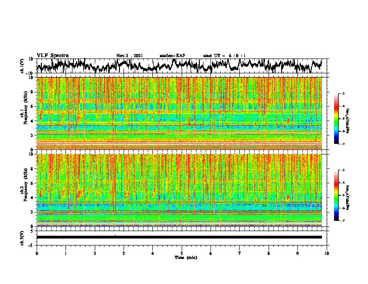
Task: Click the ch.2 spectrogram 8 kHz tick label
Action: (x=32, y=168)
